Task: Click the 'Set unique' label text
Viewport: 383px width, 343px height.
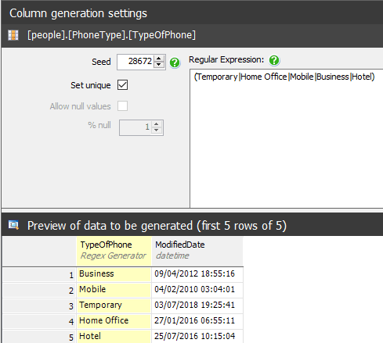Action: pyautogui.click(x=91, y=85)
